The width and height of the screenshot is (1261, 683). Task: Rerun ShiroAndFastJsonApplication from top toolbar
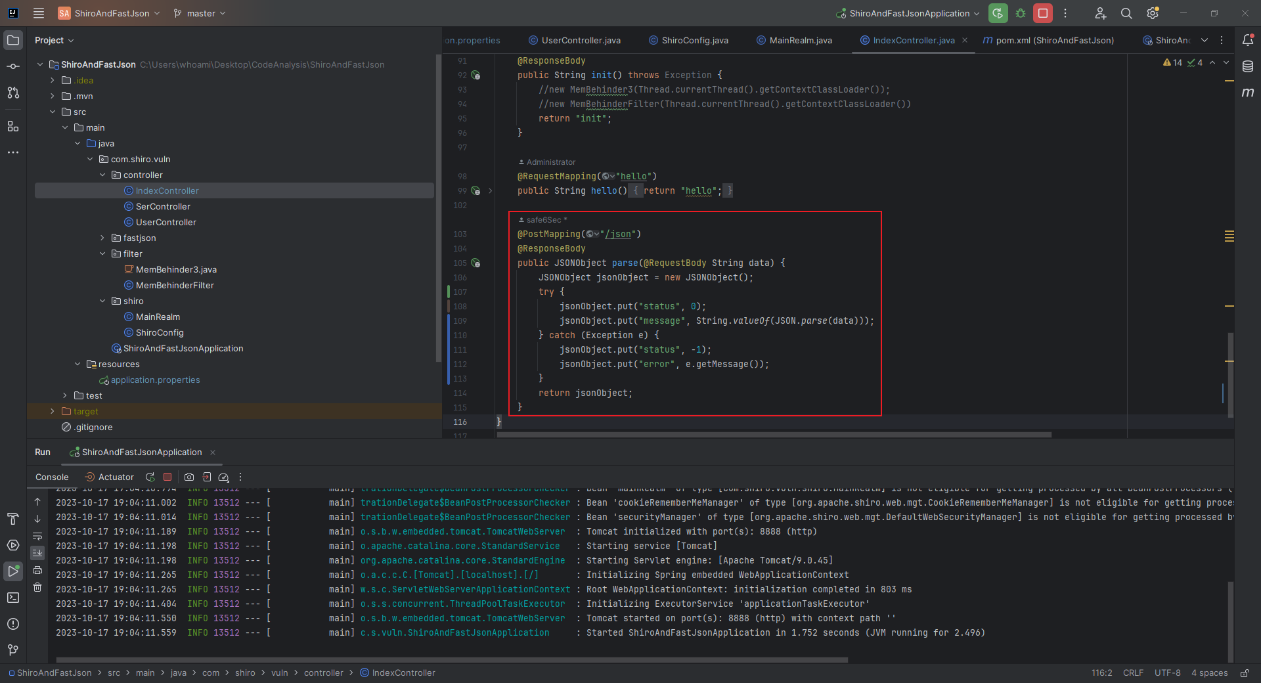[998, 13]
